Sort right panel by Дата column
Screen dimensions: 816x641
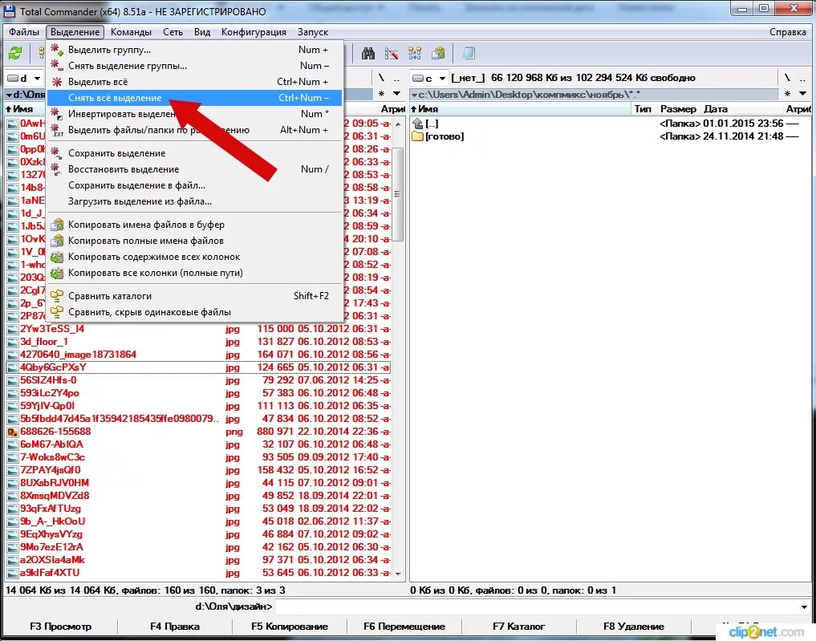point(741,109)
